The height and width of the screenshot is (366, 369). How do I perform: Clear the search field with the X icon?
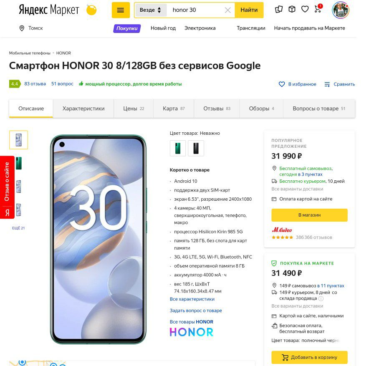[227, 10]
